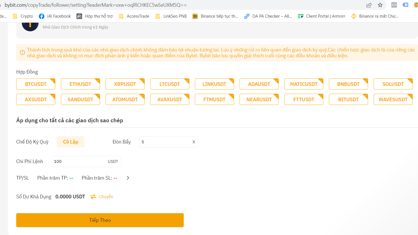Deselect the AXSUSDT contract

click(36, 99)
